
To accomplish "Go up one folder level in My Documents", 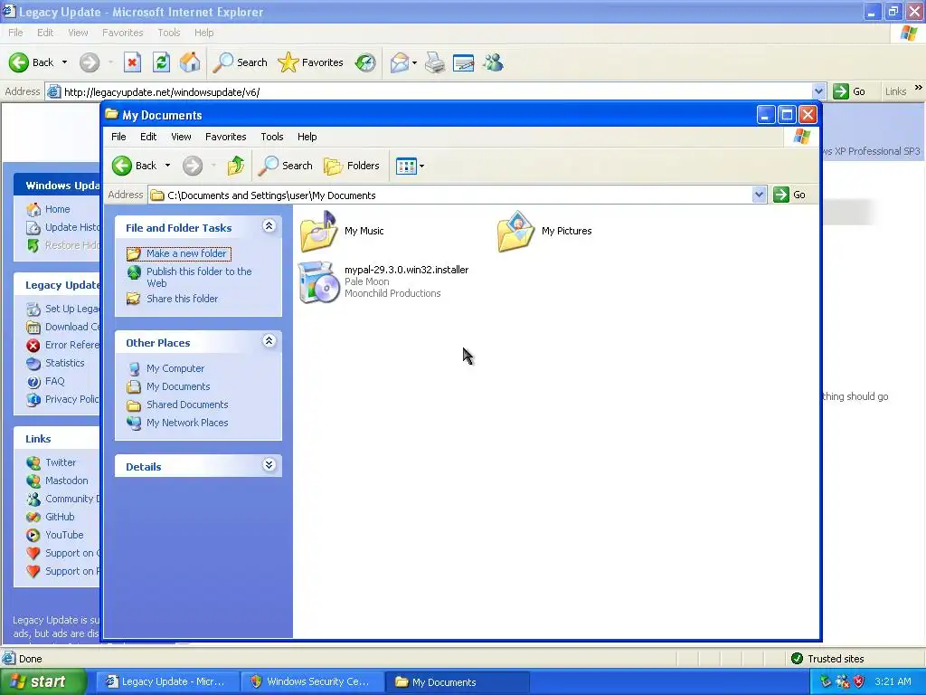I will pyautogui.click(x=236, y=166).
